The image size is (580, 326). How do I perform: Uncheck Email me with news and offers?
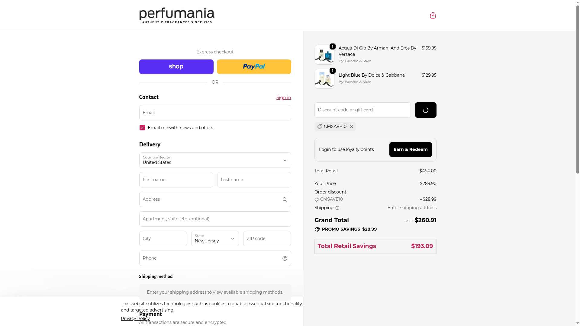142,128
